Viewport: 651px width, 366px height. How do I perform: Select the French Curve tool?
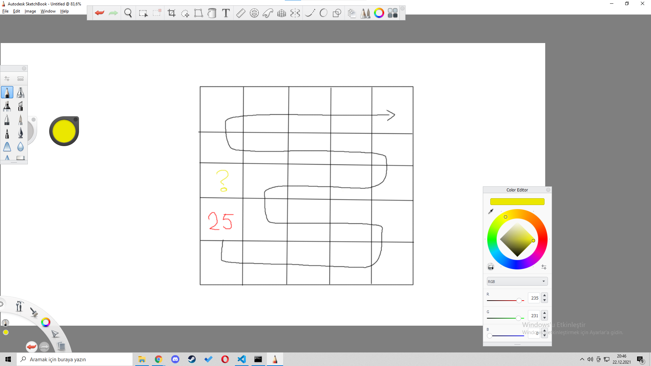tap(268, 13)
